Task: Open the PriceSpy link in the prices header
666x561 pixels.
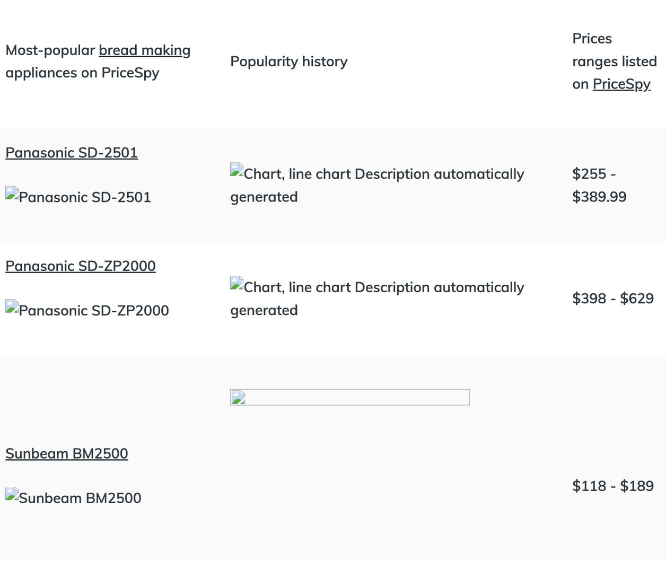Action: 621,84
